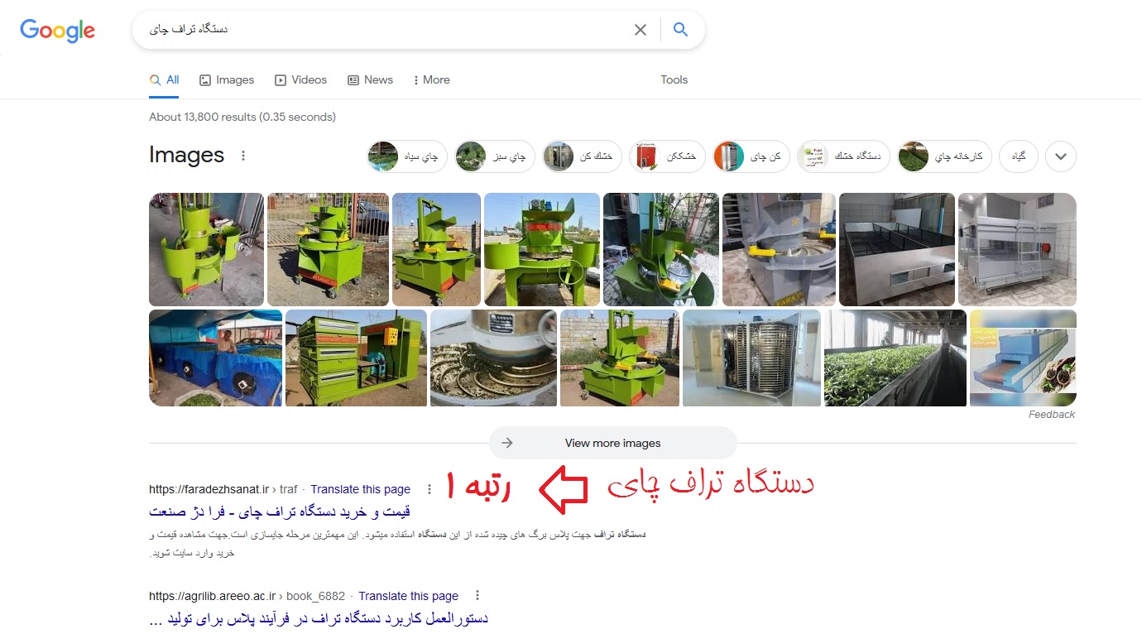Image resolution: width=1142 pixels, height=634 pixels.
Task: Click View more images button
Action: point(612,443)
